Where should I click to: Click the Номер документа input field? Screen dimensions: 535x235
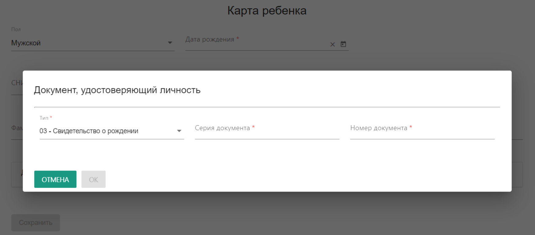pos(422,131)
